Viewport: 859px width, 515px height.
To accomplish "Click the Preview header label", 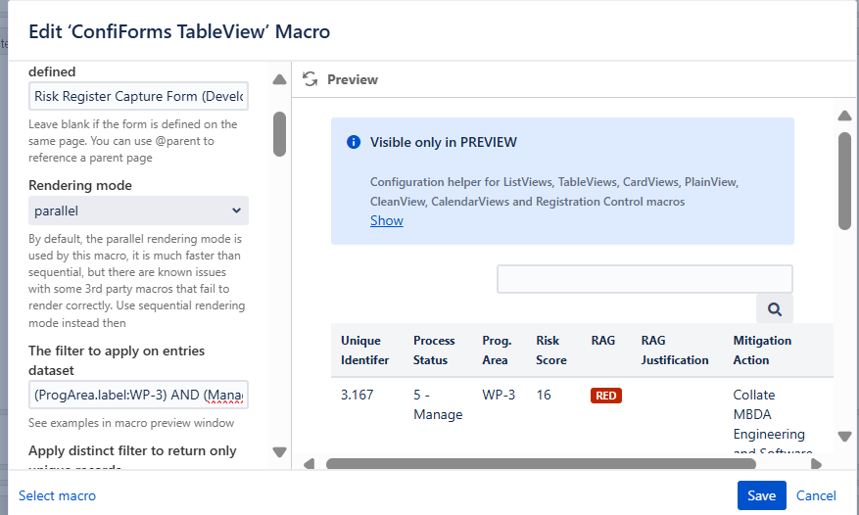I will coord(353,80).
